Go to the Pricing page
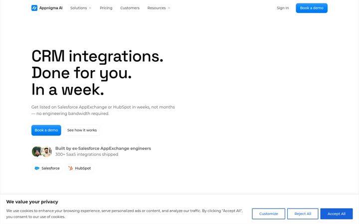 [x=106, y=8]
